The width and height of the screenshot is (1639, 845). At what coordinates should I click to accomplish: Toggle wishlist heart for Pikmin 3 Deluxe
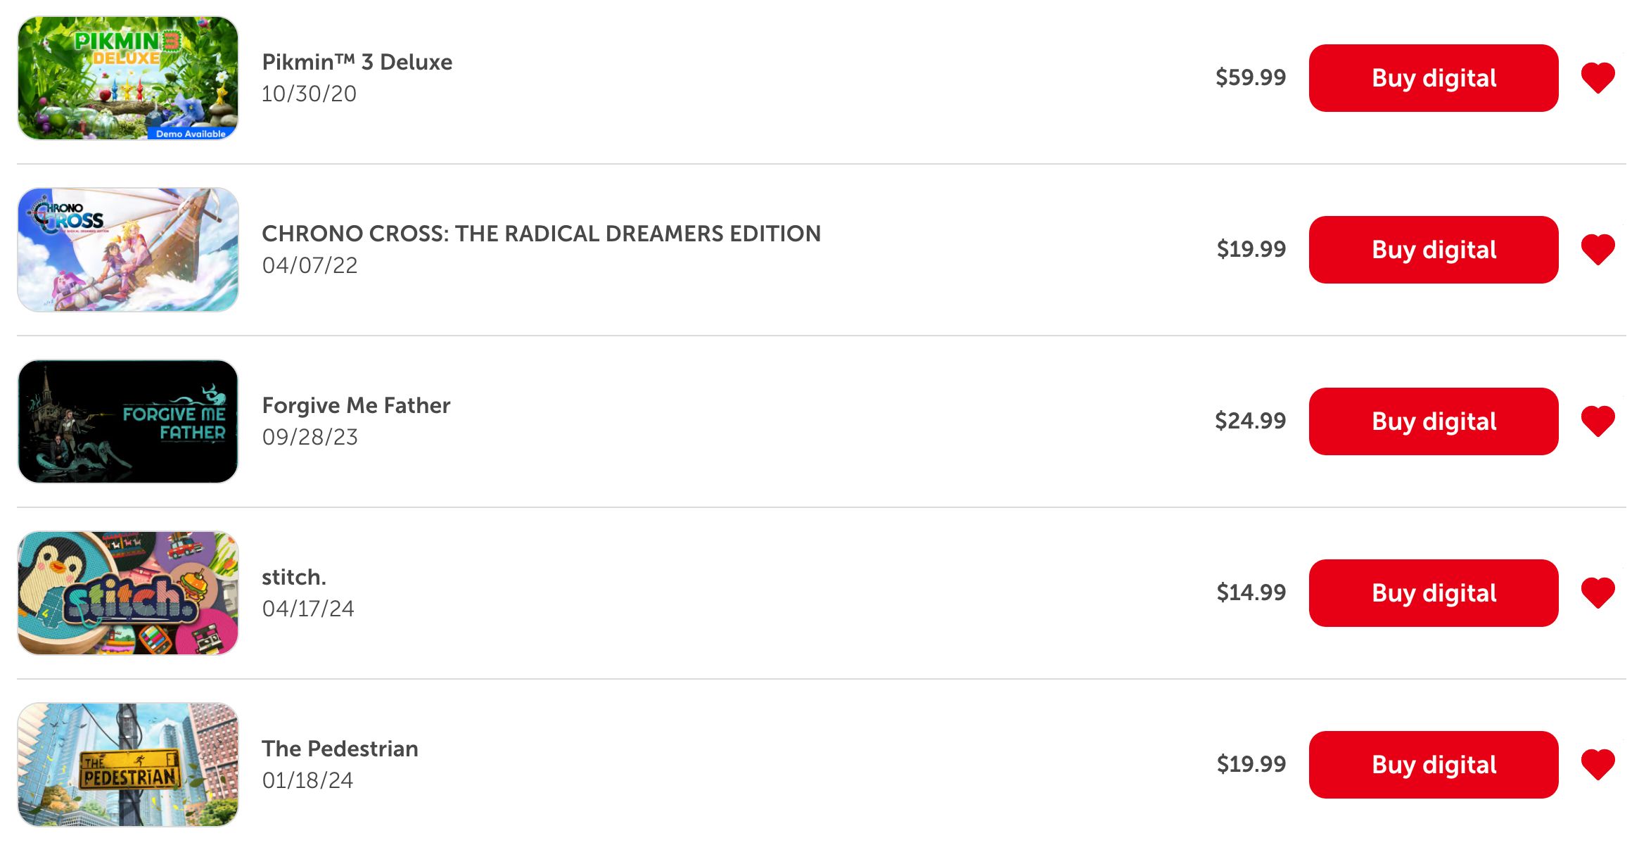pos(1598,77)
